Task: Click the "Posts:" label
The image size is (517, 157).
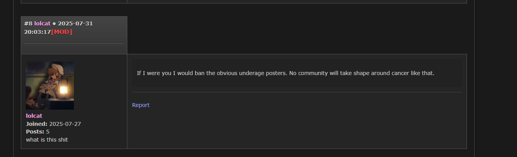Action: pyautogui.click(x=35, y=132)
